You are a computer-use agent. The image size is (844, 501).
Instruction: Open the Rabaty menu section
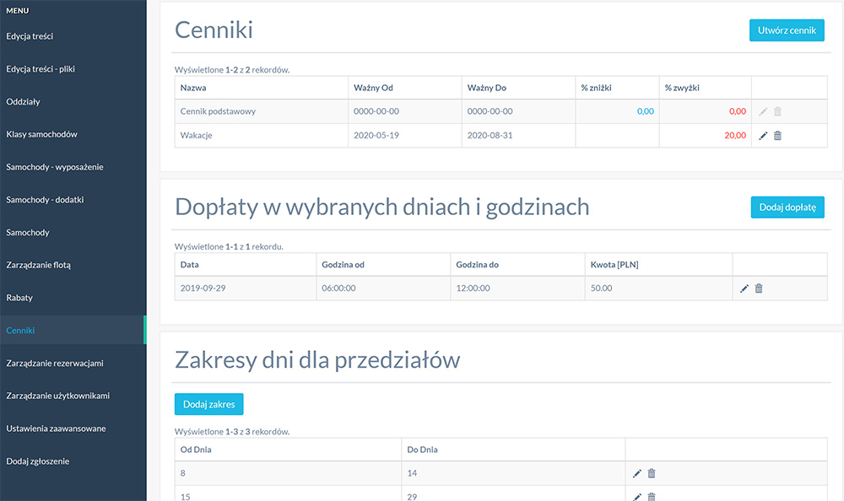tap(19, 298)
